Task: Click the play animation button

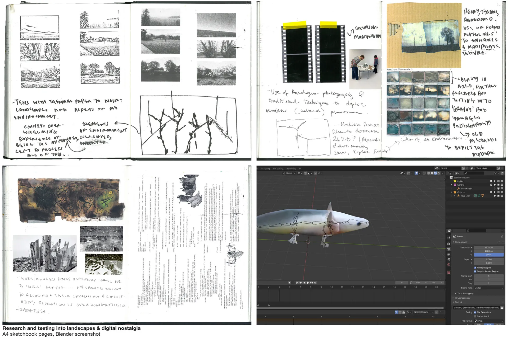Action: pyautogui.click(x=308, y=283)
